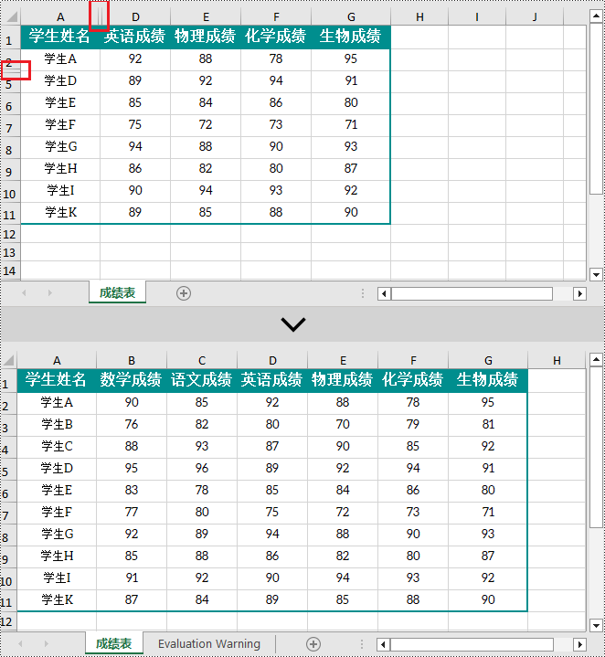
Task: Add new sheet in bottom spreadsheet
Action: pos(313,644)
